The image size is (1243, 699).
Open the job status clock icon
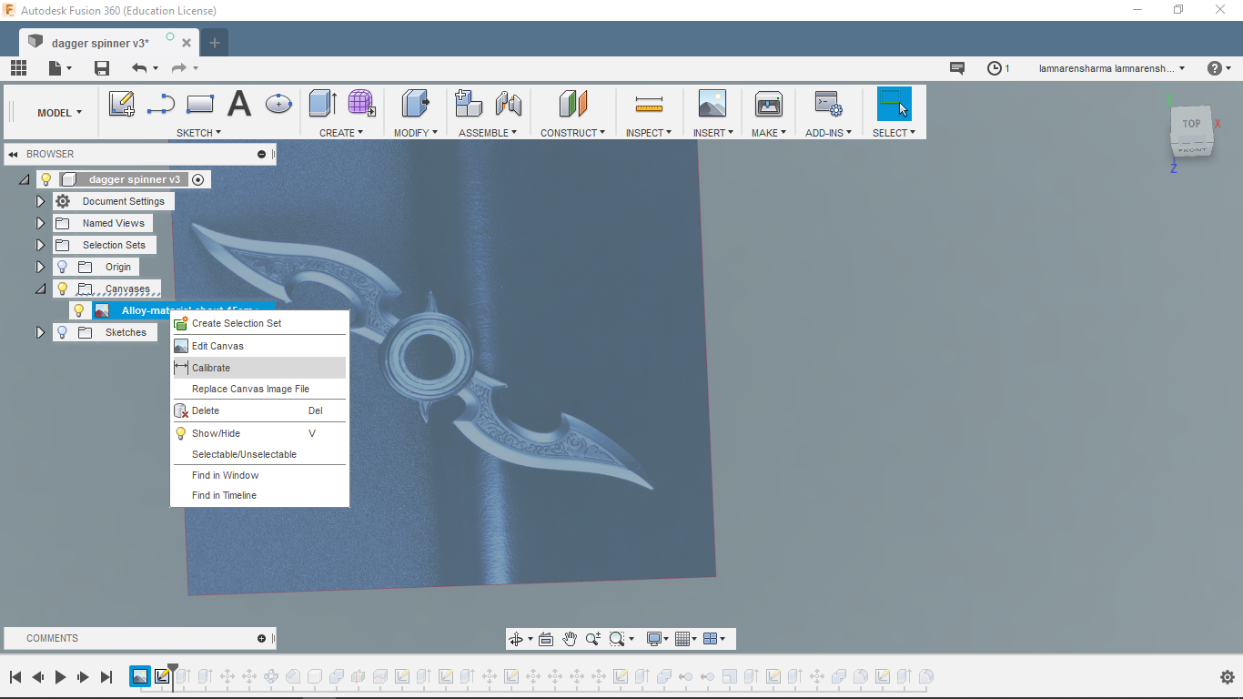point(995,68)
